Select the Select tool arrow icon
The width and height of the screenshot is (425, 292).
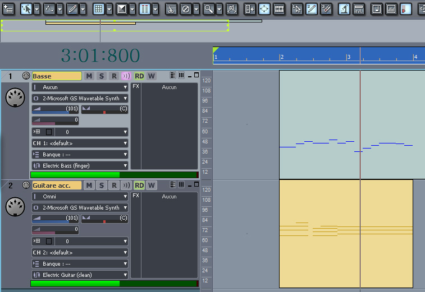pos(26,9)
